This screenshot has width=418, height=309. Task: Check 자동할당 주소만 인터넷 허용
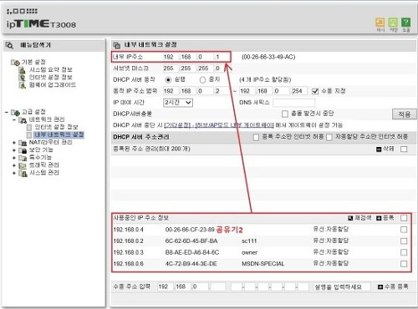[329, 137]
